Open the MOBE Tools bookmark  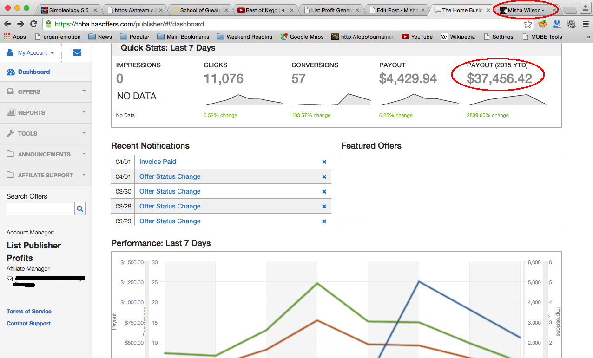point(542,37)
